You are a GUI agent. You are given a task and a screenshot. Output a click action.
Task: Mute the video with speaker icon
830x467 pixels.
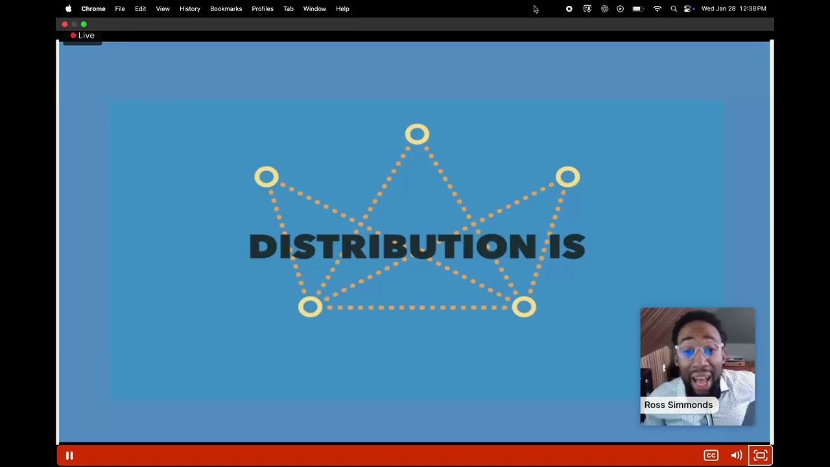(736, 456)
